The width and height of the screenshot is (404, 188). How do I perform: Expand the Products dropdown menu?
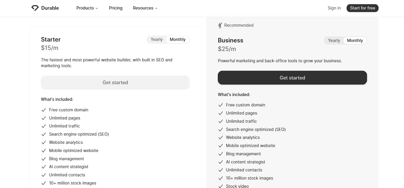click(x=87, y=8)
